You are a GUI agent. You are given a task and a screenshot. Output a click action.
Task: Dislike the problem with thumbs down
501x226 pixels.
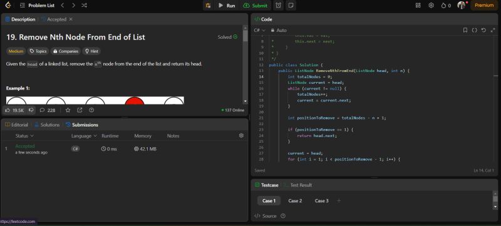31,110
